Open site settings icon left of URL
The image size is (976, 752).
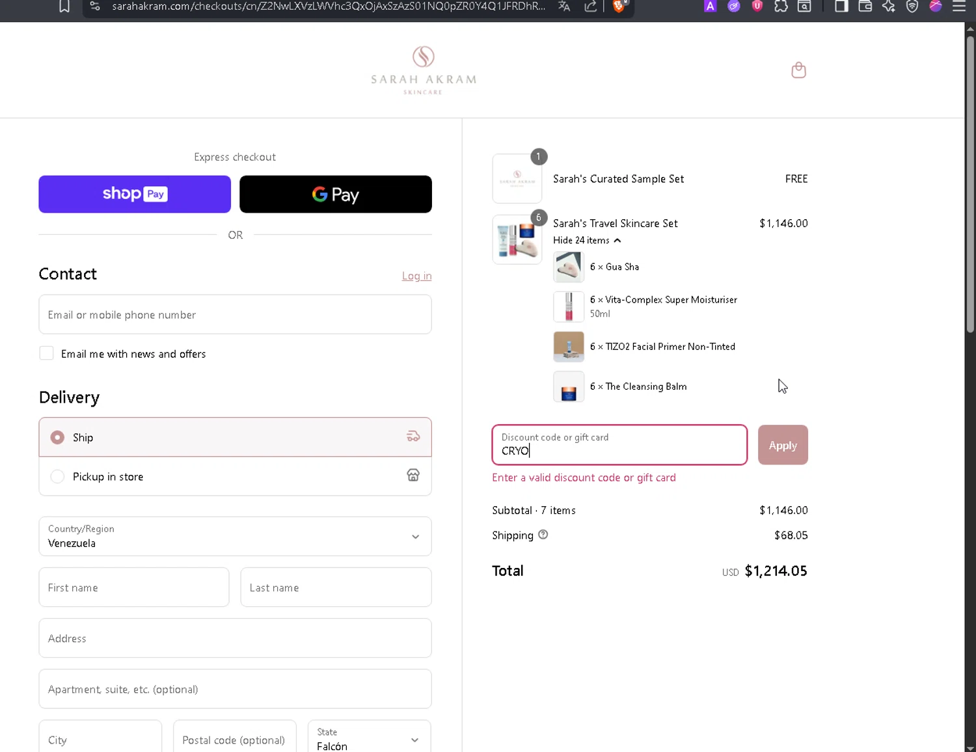95,7
